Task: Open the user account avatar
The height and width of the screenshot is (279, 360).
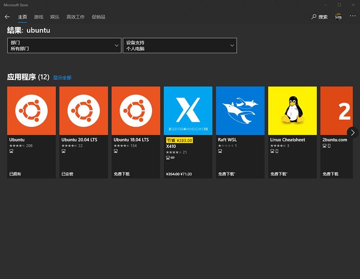Action: [x=338, y=17]
